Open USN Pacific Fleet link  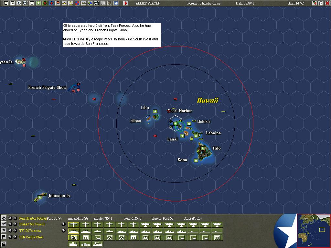[31, 237]
